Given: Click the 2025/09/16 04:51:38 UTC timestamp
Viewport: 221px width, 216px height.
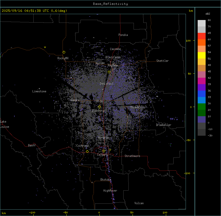Looking at the screenshot, I should (x=25, y=11).
